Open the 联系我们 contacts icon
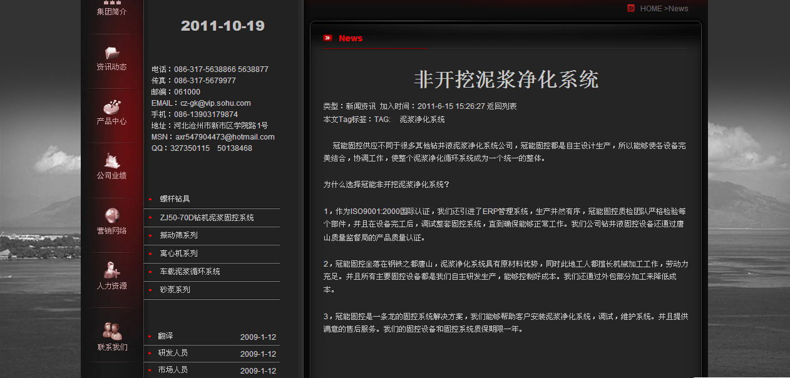Viewport: 790px width, 378px height. (x=112, y=330)
